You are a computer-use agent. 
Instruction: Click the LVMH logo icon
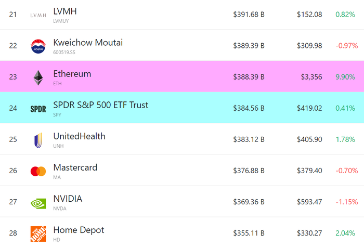(38, 15)
